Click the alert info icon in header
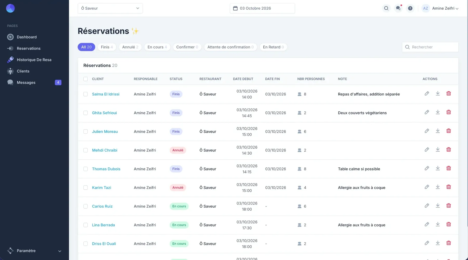 (410, 8)
